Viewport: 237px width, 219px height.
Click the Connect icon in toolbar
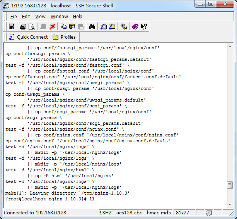tap(43, 26)
